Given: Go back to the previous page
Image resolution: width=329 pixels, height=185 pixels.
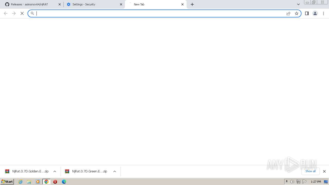Looking at the screenshot, I should point(6,13).
